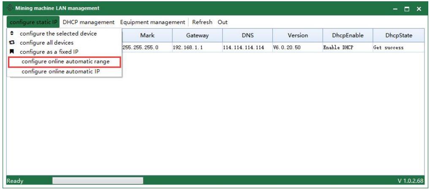Open the DHCP management menu

pos(88,22)
